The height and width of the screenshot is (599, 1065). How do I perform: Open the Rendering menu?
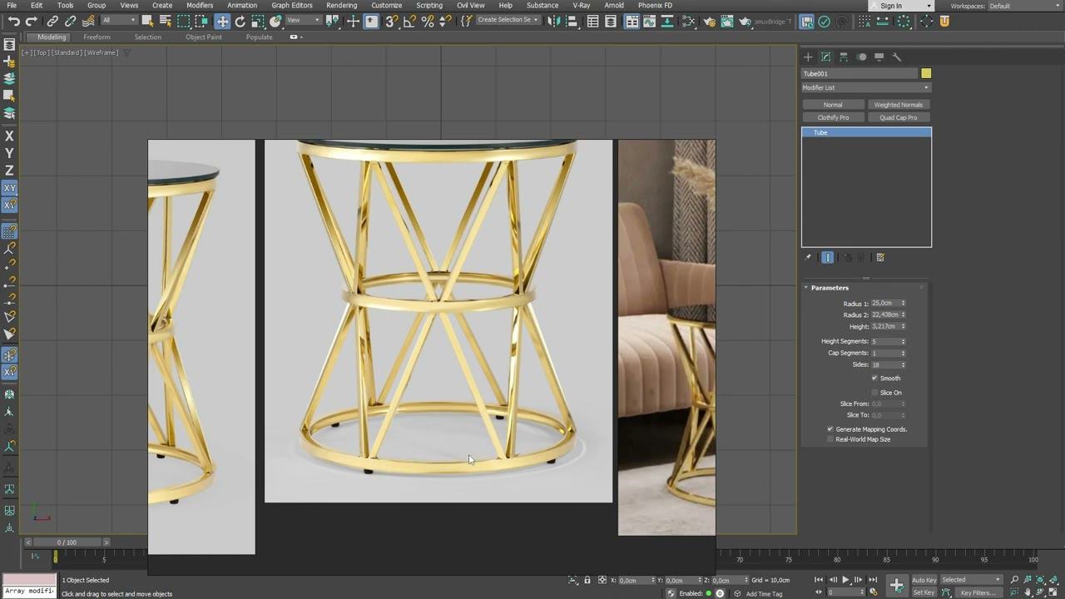click(x=341, y=6)
